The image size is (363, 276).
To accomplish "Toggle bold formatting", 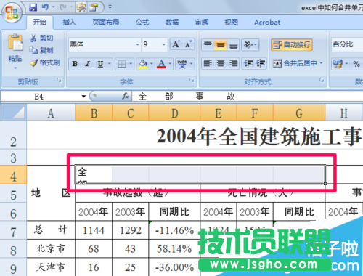I will (x=75, y=64).
